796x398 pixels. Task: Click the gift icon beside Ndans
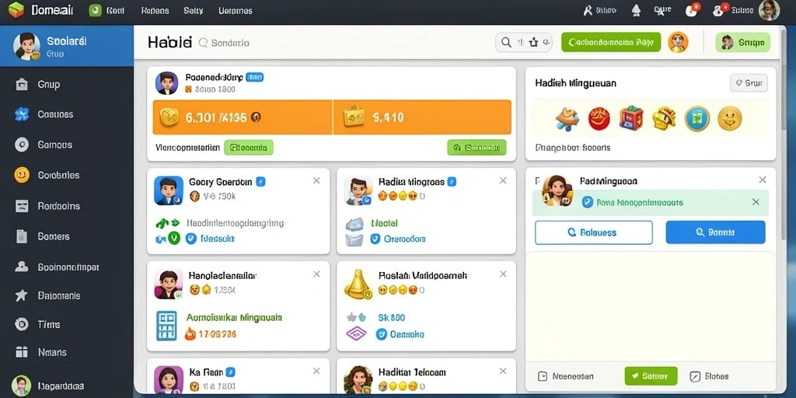[x=21, y=352]
